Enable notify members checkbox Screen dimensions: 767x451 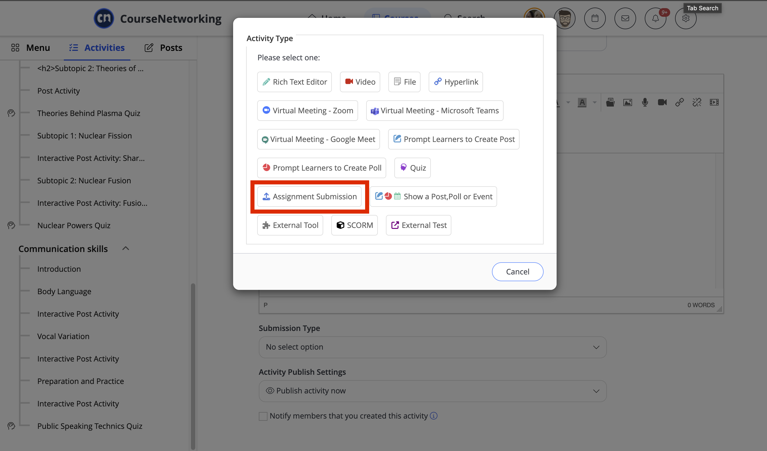(263, 416)
